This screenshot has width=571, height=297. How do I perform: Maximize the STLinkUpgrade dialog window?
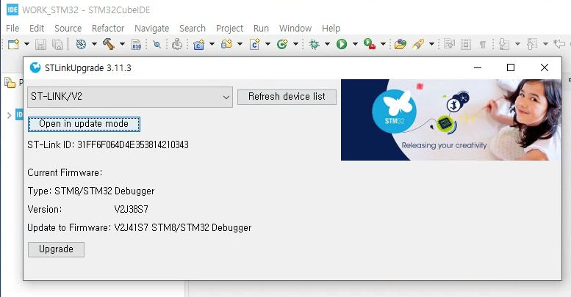(x=511, y=67)
